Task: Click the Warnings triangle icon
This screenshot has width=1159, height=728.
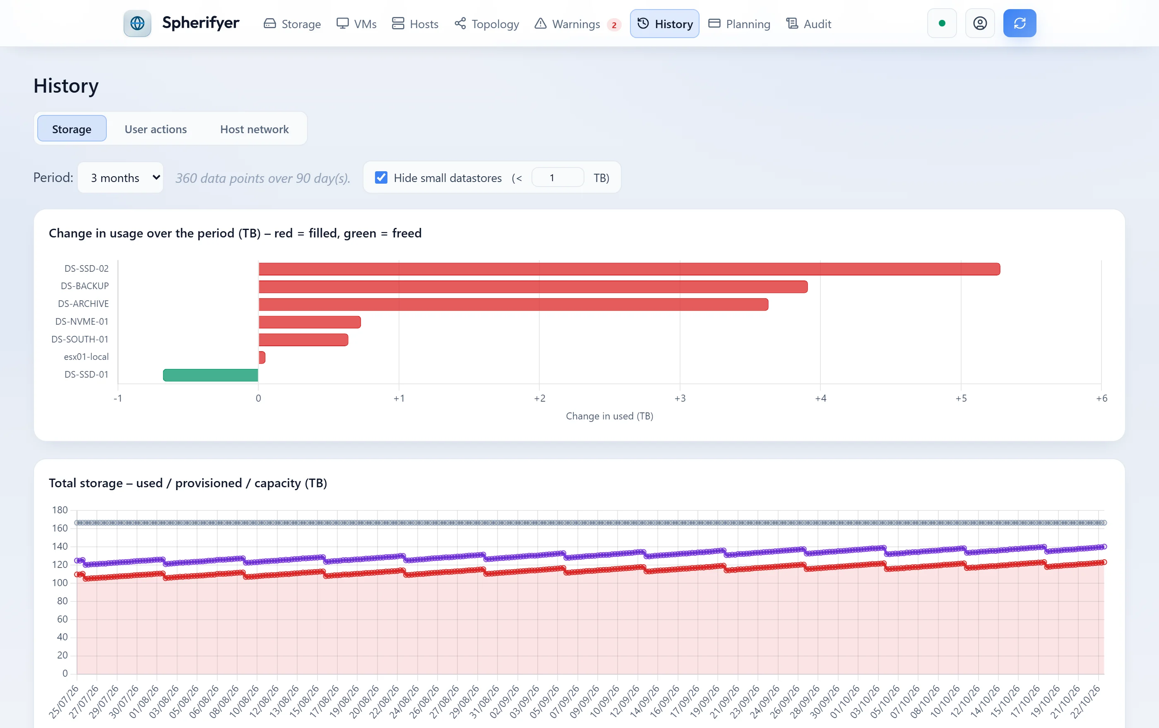Action: (x=541, y=24)
